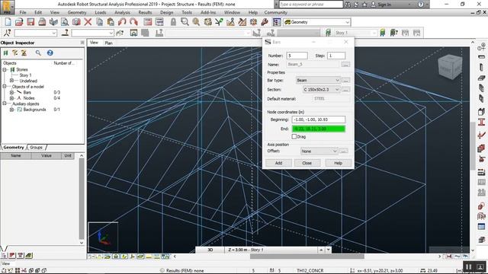
Task: Open the Loads menu
Action: tap(100, 12)
